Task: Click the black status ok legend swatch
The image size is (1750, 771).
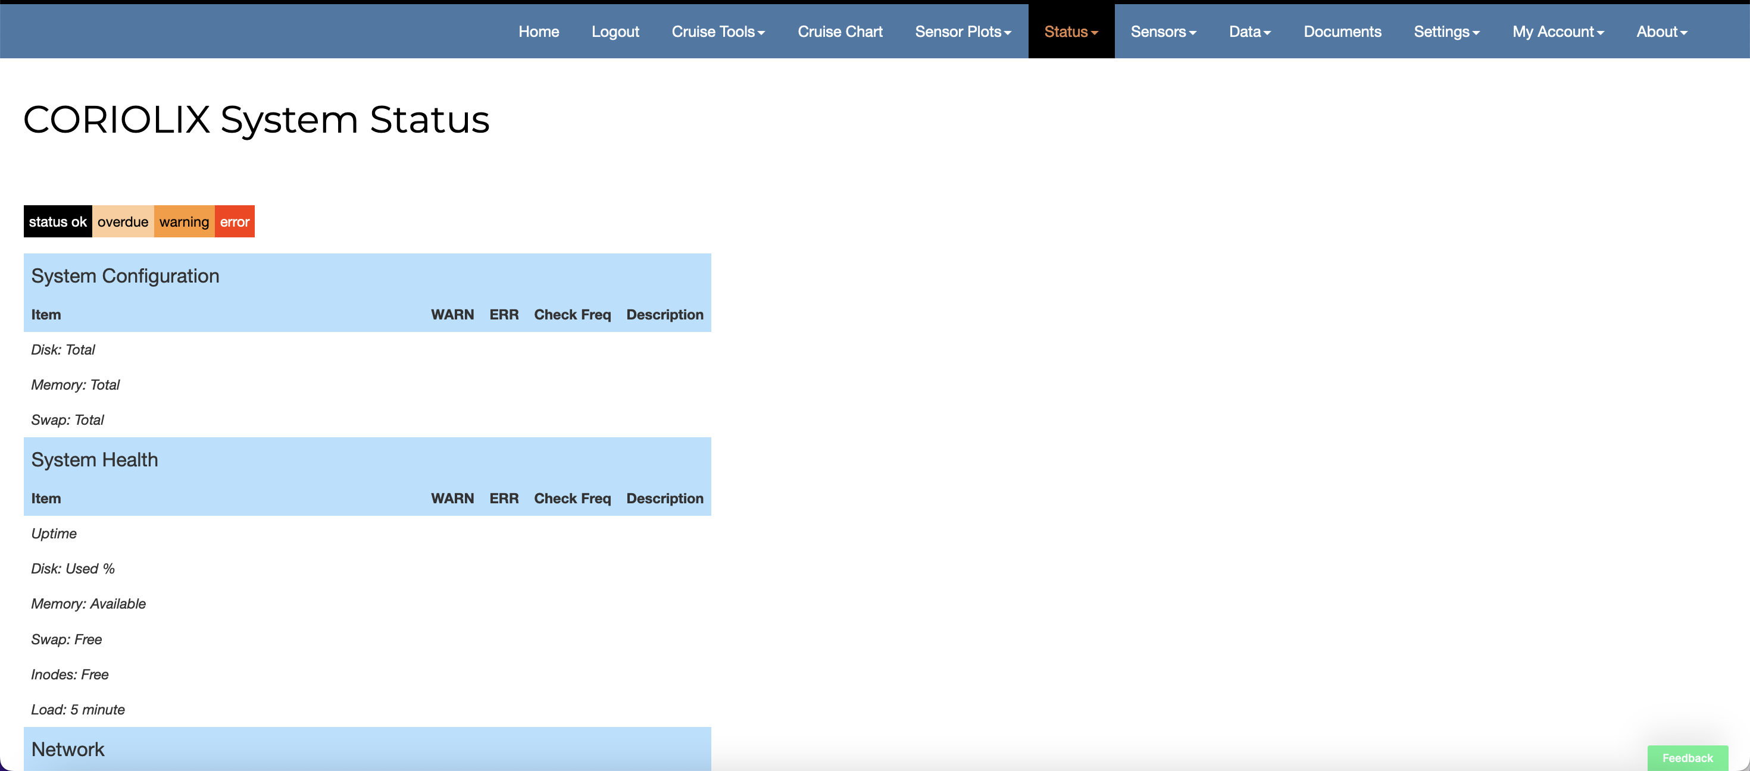Action: (58, 222)
